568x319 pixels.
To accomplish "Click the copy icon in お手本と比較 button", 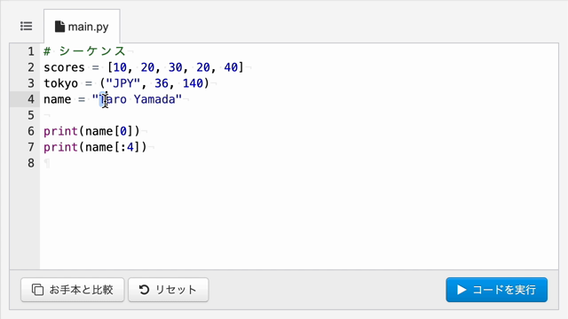I will pos(37,290).
